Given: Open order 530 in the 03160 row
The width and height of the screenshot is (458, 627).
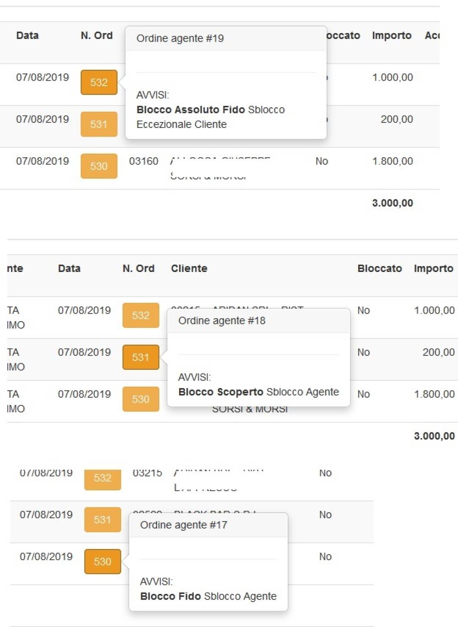Looking at the screenshot, I should tap(99, 166).
